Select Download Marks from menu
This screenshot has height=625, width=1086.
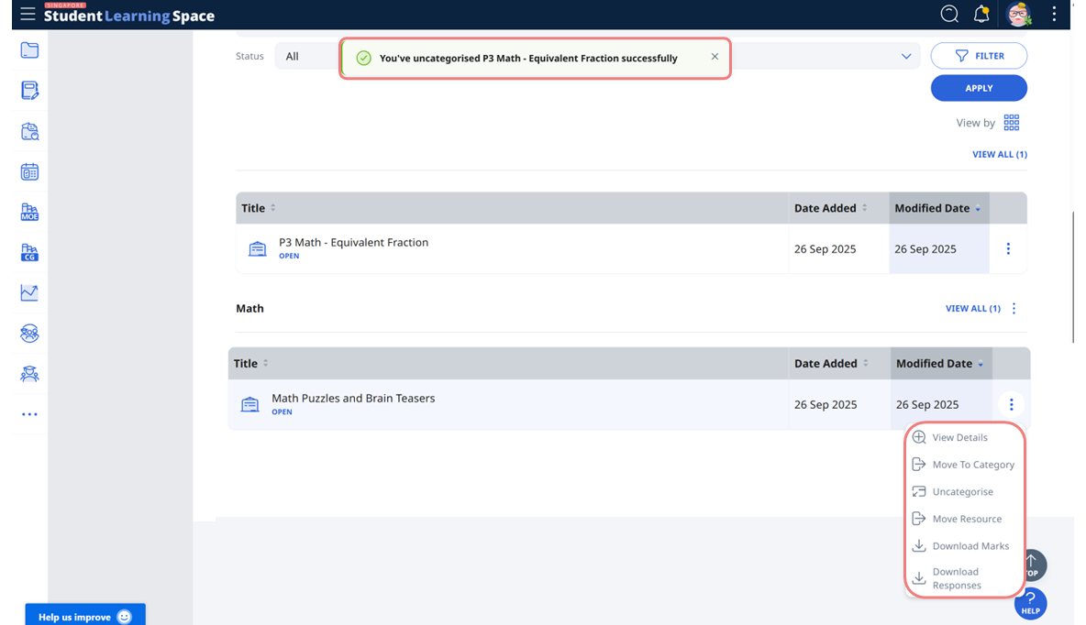(x=970, y=546)
